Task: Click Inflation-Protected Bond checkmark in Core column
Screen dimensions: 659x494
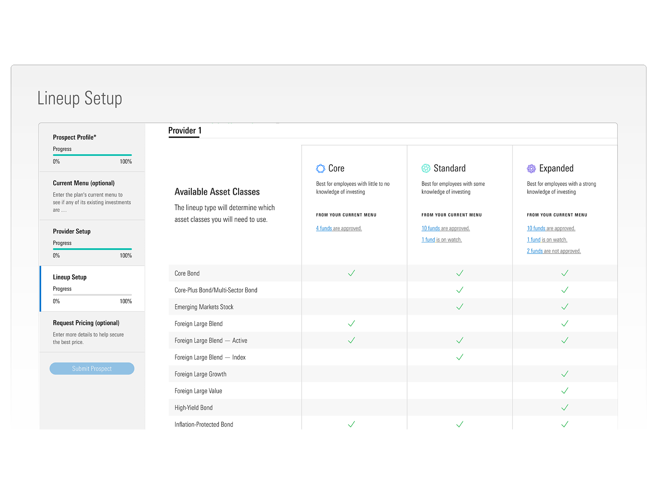Action: pyautogui.click(x=351, y=424)
